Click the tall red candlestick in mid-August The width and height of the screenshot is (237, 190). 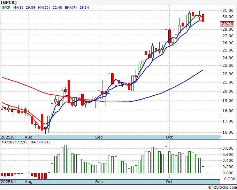[69, 91]
